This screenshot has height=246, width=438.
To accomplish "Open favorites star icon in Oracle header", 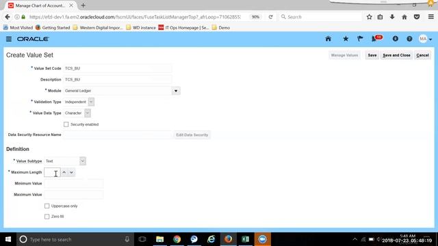I will click(x=346, y=39).
